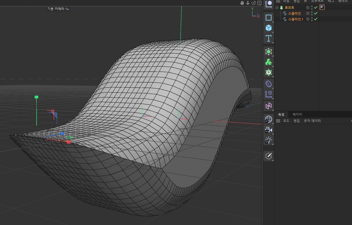Open the MoGraph cloner gear tool
The height and width of the screenshot is (225, 352).
pyautogui.click(x=269, y=72)
